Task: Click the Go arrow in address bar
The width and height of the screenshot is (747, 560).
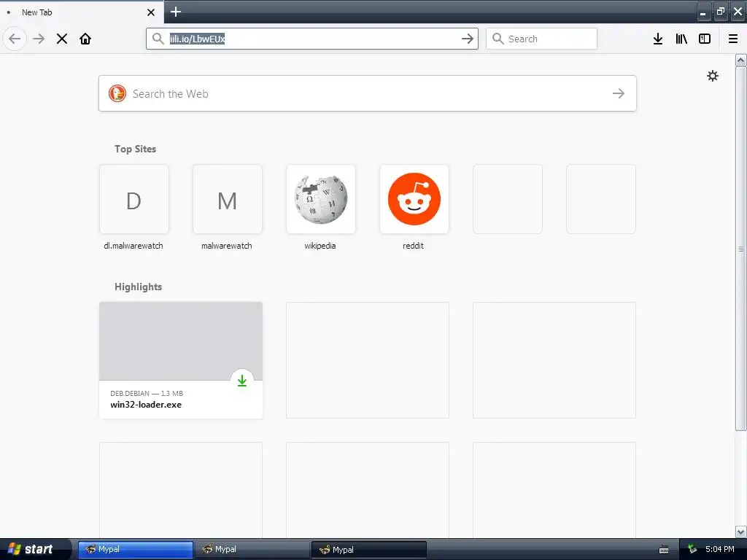Action: pos(468,39)
